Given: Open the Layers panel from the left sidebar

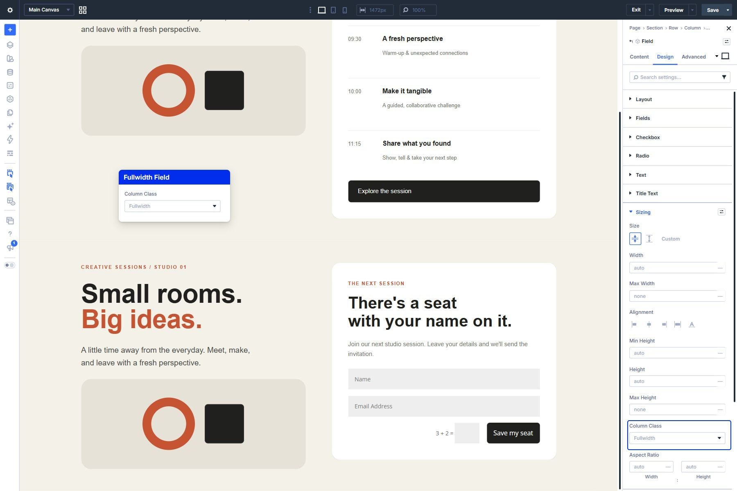Looking at the screenshot, I should (10, 45).
